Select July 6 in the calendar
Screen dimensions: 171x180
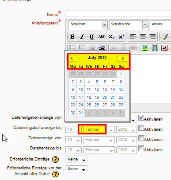coord(105,82)
